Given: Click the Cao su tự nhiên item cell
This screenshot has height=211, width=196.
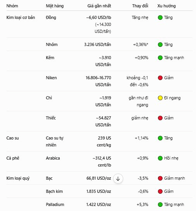Looking at the screenshot, I should [x=55, y=141].
